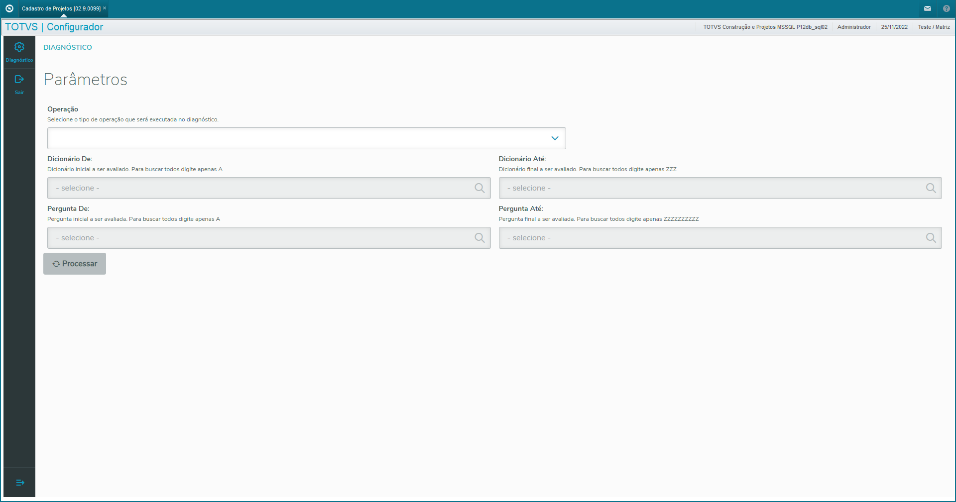
Task: Click the Teste / Matriz header entry
Action: click(934, 27)
